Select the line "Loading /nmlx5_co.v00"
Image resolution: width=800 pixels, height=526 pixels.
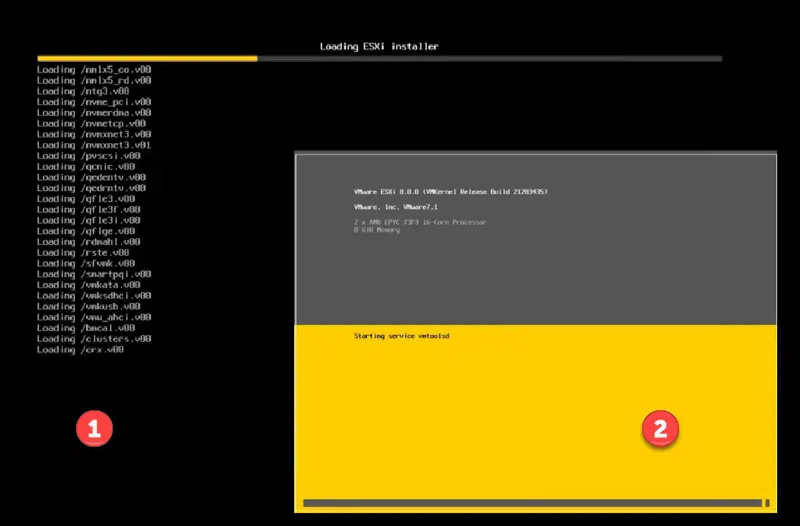click(x=94, y=70)
